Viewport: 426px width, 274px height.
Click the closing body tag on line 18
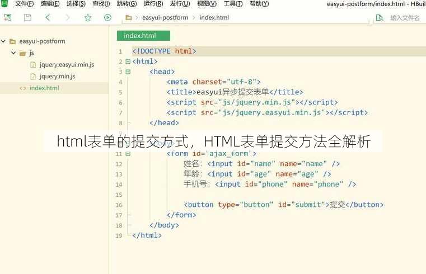coord(164,225)
